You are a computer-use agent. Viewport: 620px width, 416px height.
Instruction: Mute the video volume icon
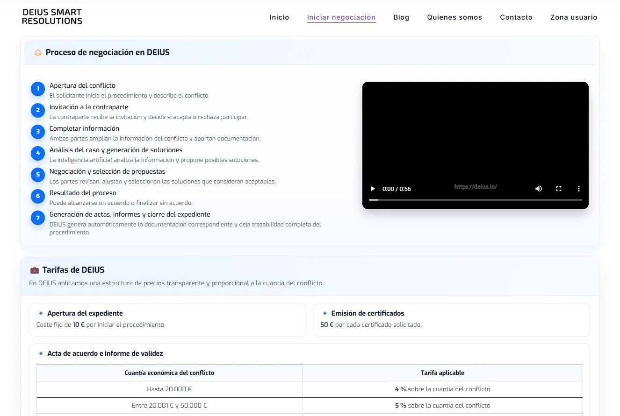(539, 189)
